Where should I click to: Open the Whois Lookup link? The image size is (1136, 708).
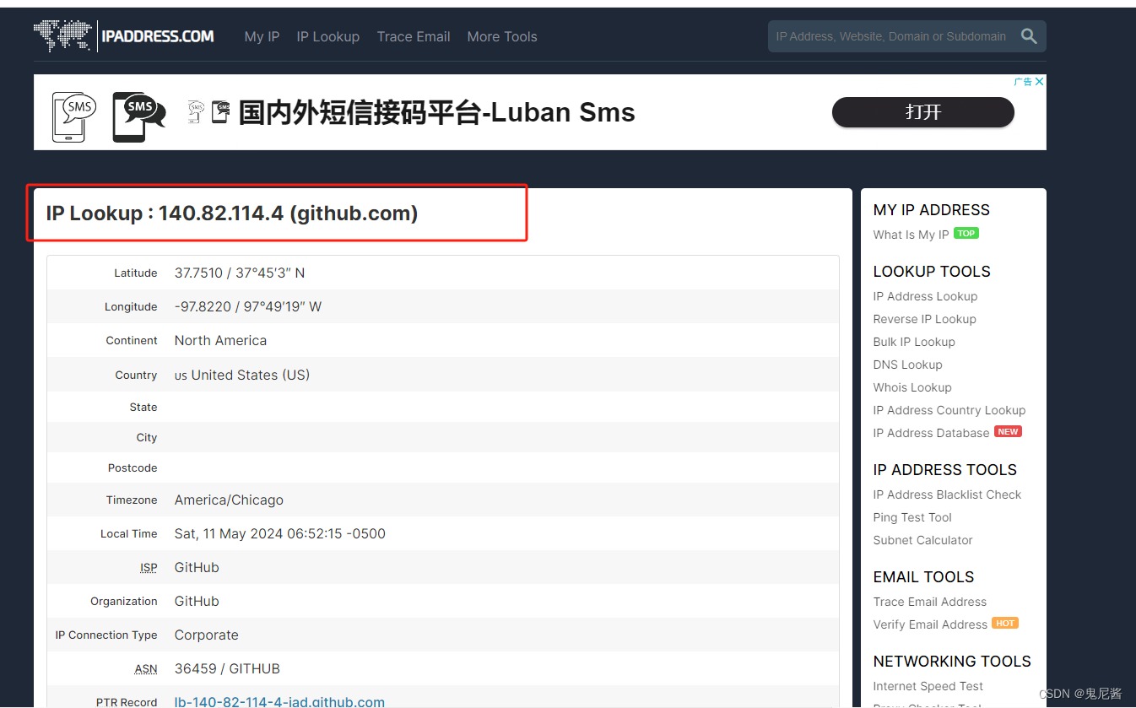(912, 387)
